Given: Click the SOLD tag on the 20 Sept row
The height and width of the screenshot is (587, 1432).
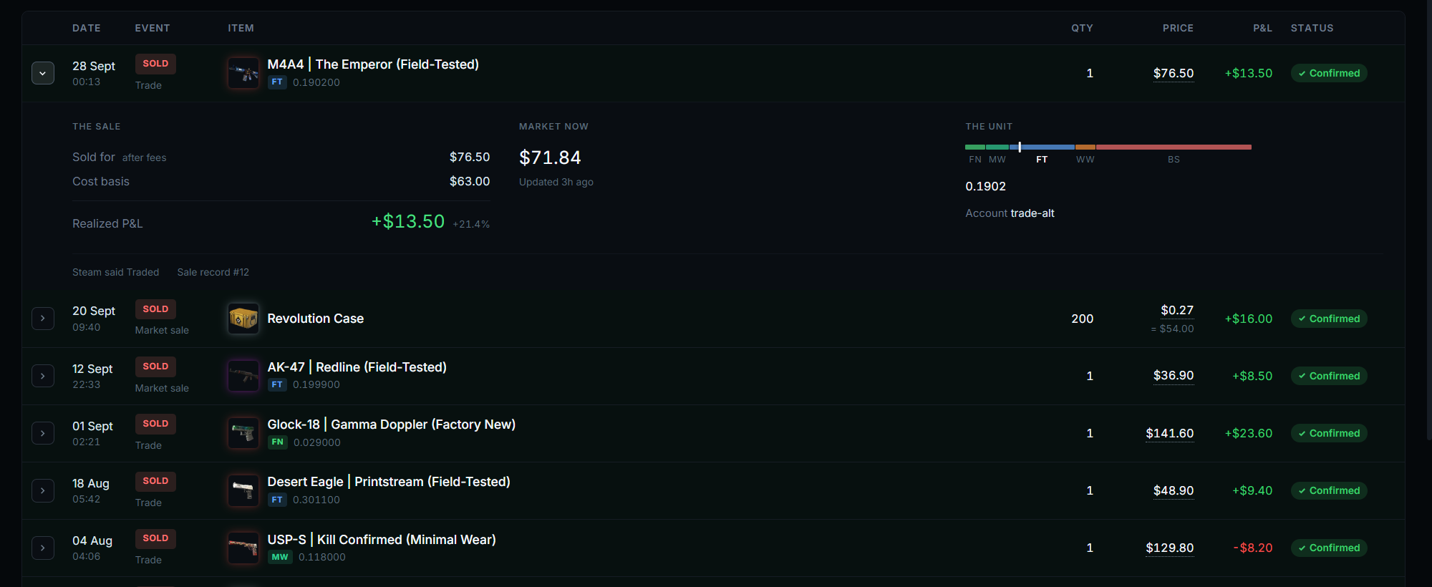Looking at the screenshot, I should (x=155, y=309).
